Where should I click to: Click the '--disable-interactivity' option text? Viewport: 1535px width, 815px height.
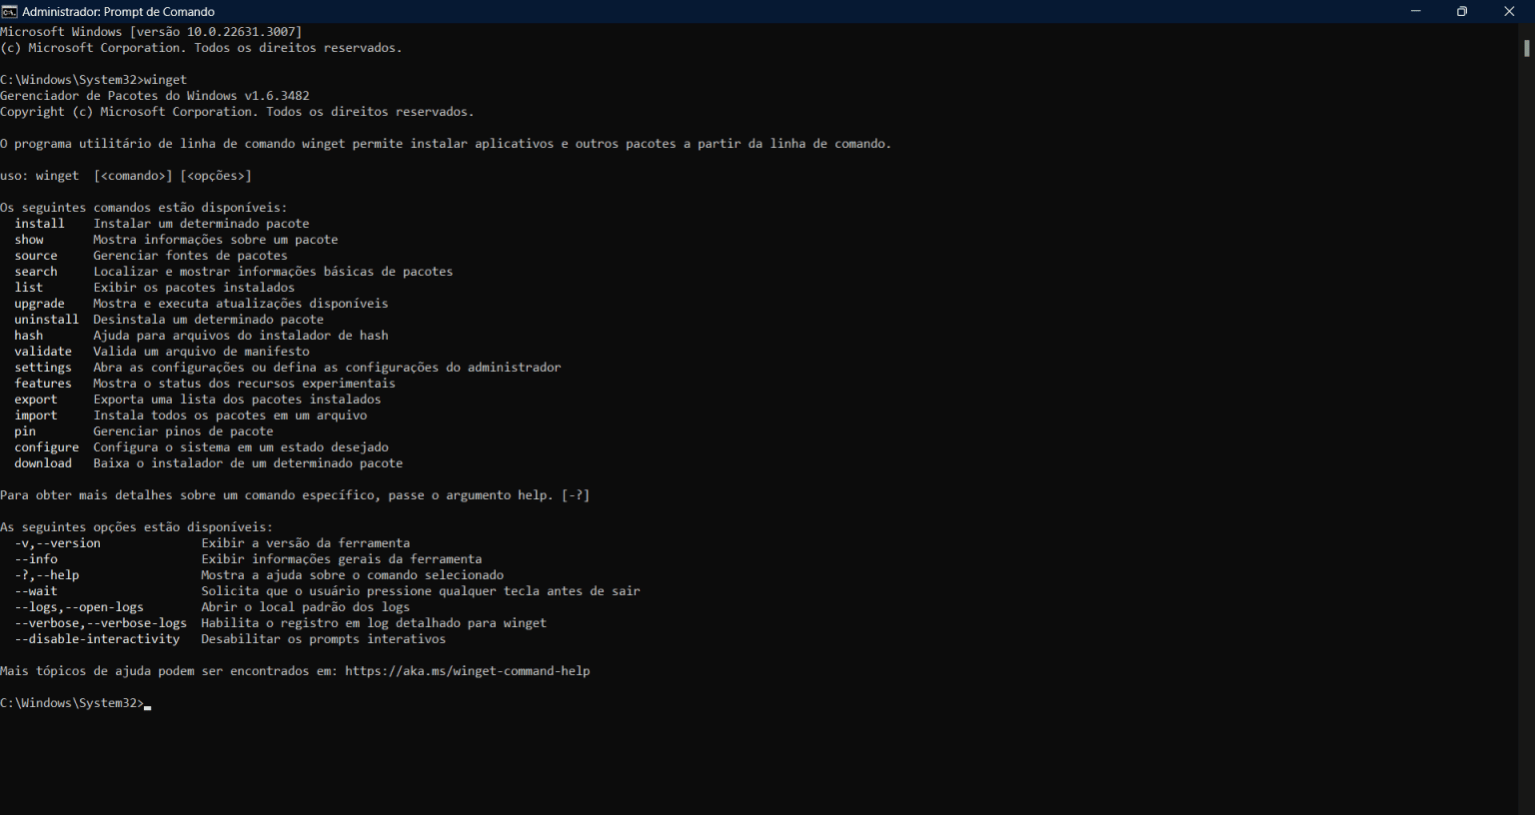[x=97, y=638]
